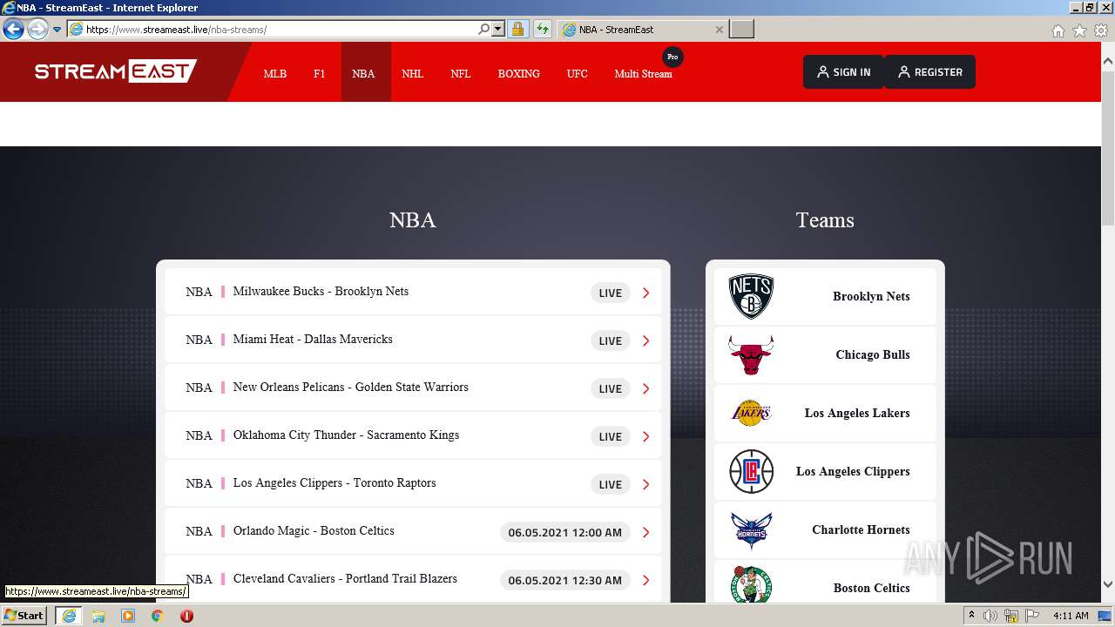Click the Pro badge above Multi Stream
The image size is (1115, 627).
pos(672,57)
